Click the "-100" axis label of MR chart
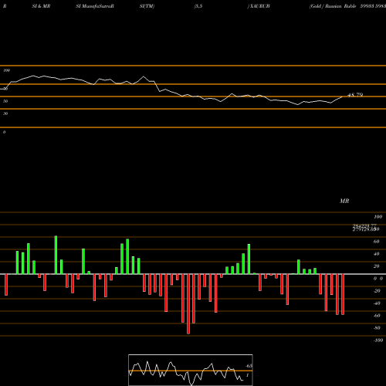386x386 pixels. (x=378, y=340)
